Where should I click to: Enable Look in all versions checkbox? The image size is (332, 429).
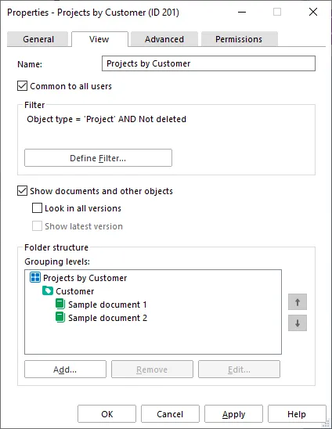tap(37, 208)
